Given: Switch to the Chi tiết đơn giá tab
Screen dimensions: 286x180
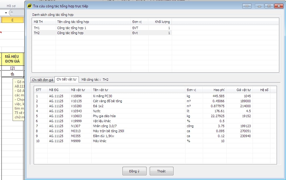Looking at the screenshot, I should [42, 80].
